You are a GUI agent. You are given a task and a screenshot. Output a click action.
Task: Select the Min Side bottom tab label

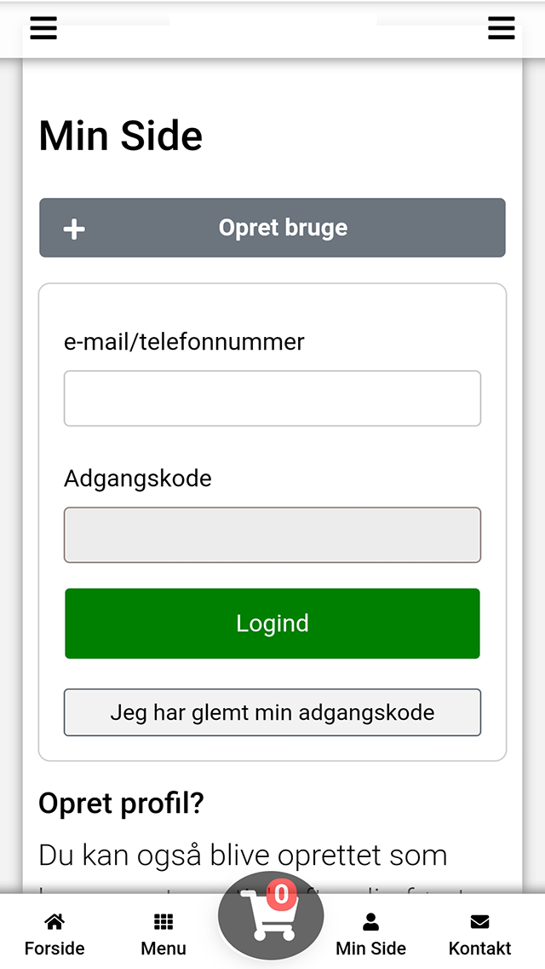pyautogui.click(x=371, y=949)
